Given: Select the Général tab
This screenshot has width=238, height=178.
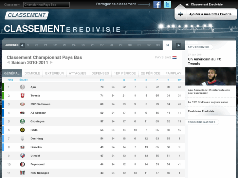Looking at the screenshot, I should (12, 73).
